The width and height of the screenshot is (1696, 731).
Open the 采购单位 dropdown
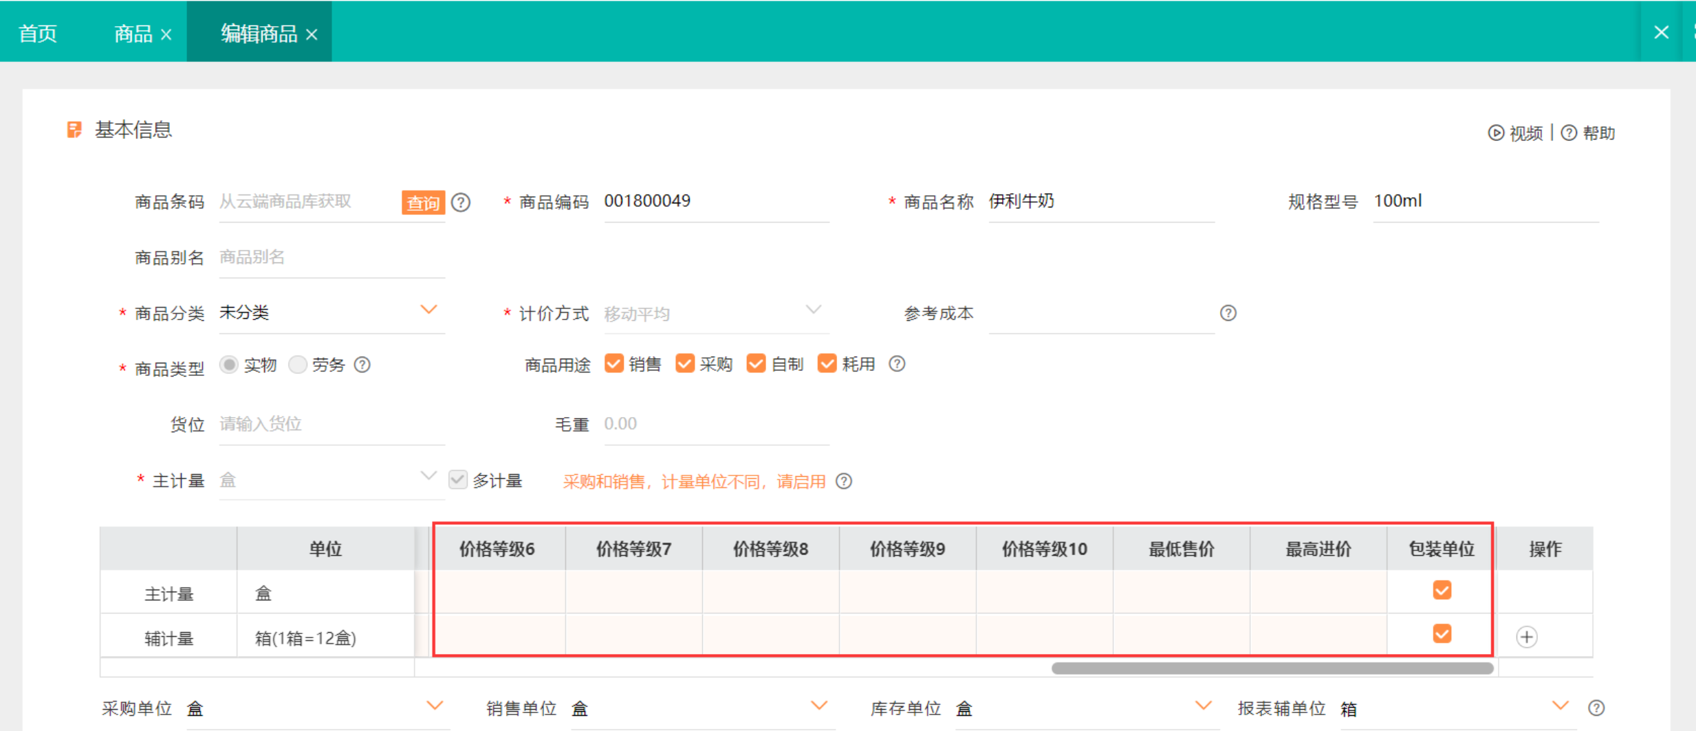[x=435, y=706]
